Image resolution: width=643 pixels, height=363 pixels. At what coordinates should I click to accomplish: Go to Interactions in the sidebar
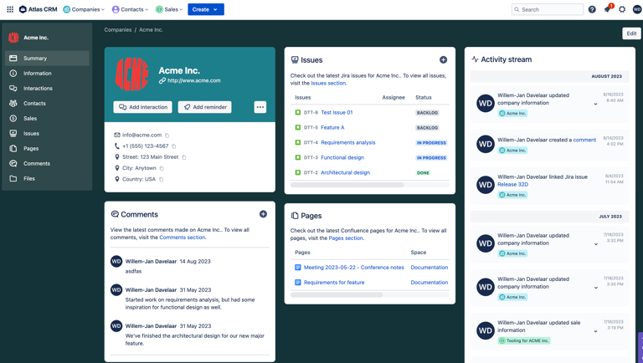pos(38,89)
